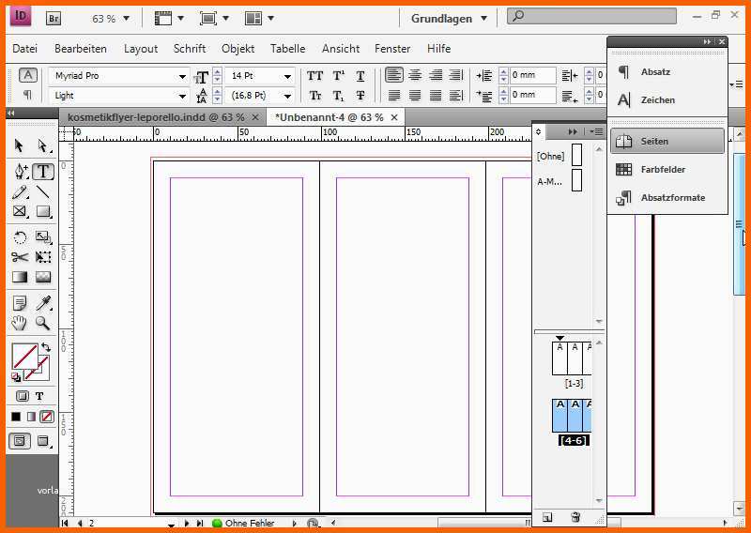Select the Selection (black arrow) tool
The image size is (751, 533).
19,145
